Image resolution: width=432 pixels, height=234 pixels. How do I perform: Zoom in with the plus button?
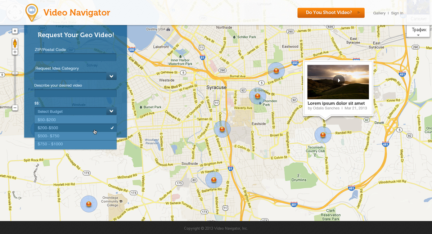pos(15,52)
